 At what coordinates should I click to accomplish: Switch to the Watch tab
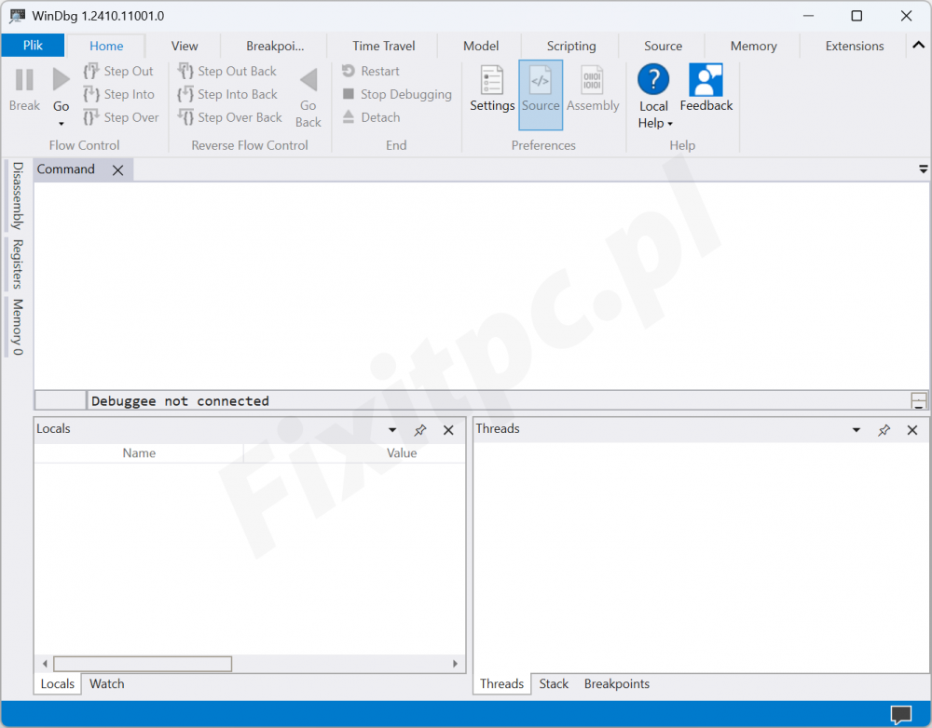point(106,683)
